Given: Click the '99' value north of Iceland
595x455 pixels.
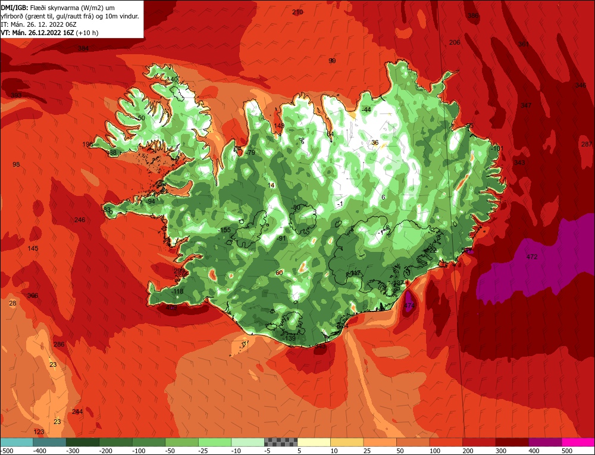Looking at the screenshot, I should point(332,61).
